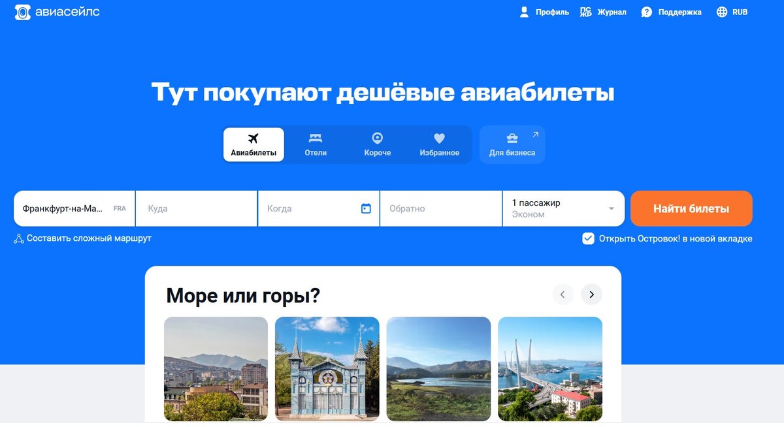This screenshot has width=784, height=427.
Task: Click the Aviasales logo icon
Action: click(x=23, y=12)
